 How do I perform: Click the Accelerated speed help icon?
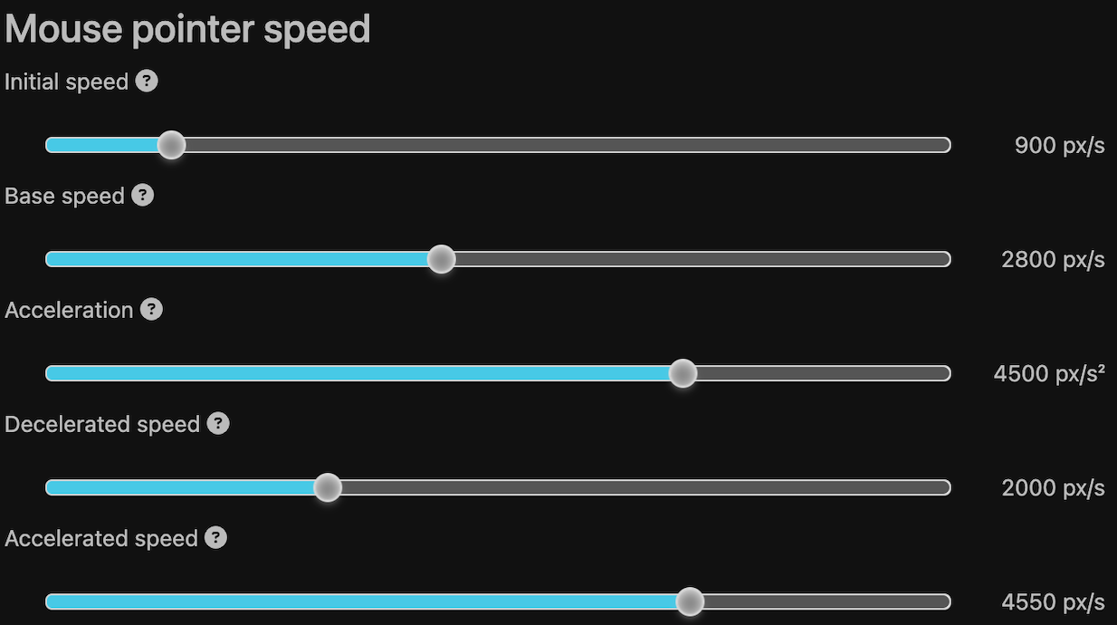point(215,538)
